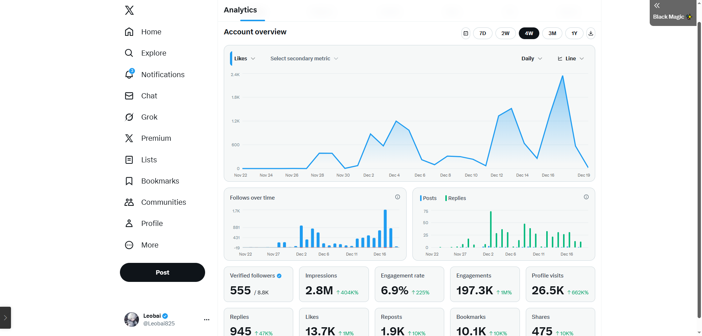Switch to the Analytics tab
Image resolution: width=702 pixels, height=336 pixels.
[x=240, y=10]
